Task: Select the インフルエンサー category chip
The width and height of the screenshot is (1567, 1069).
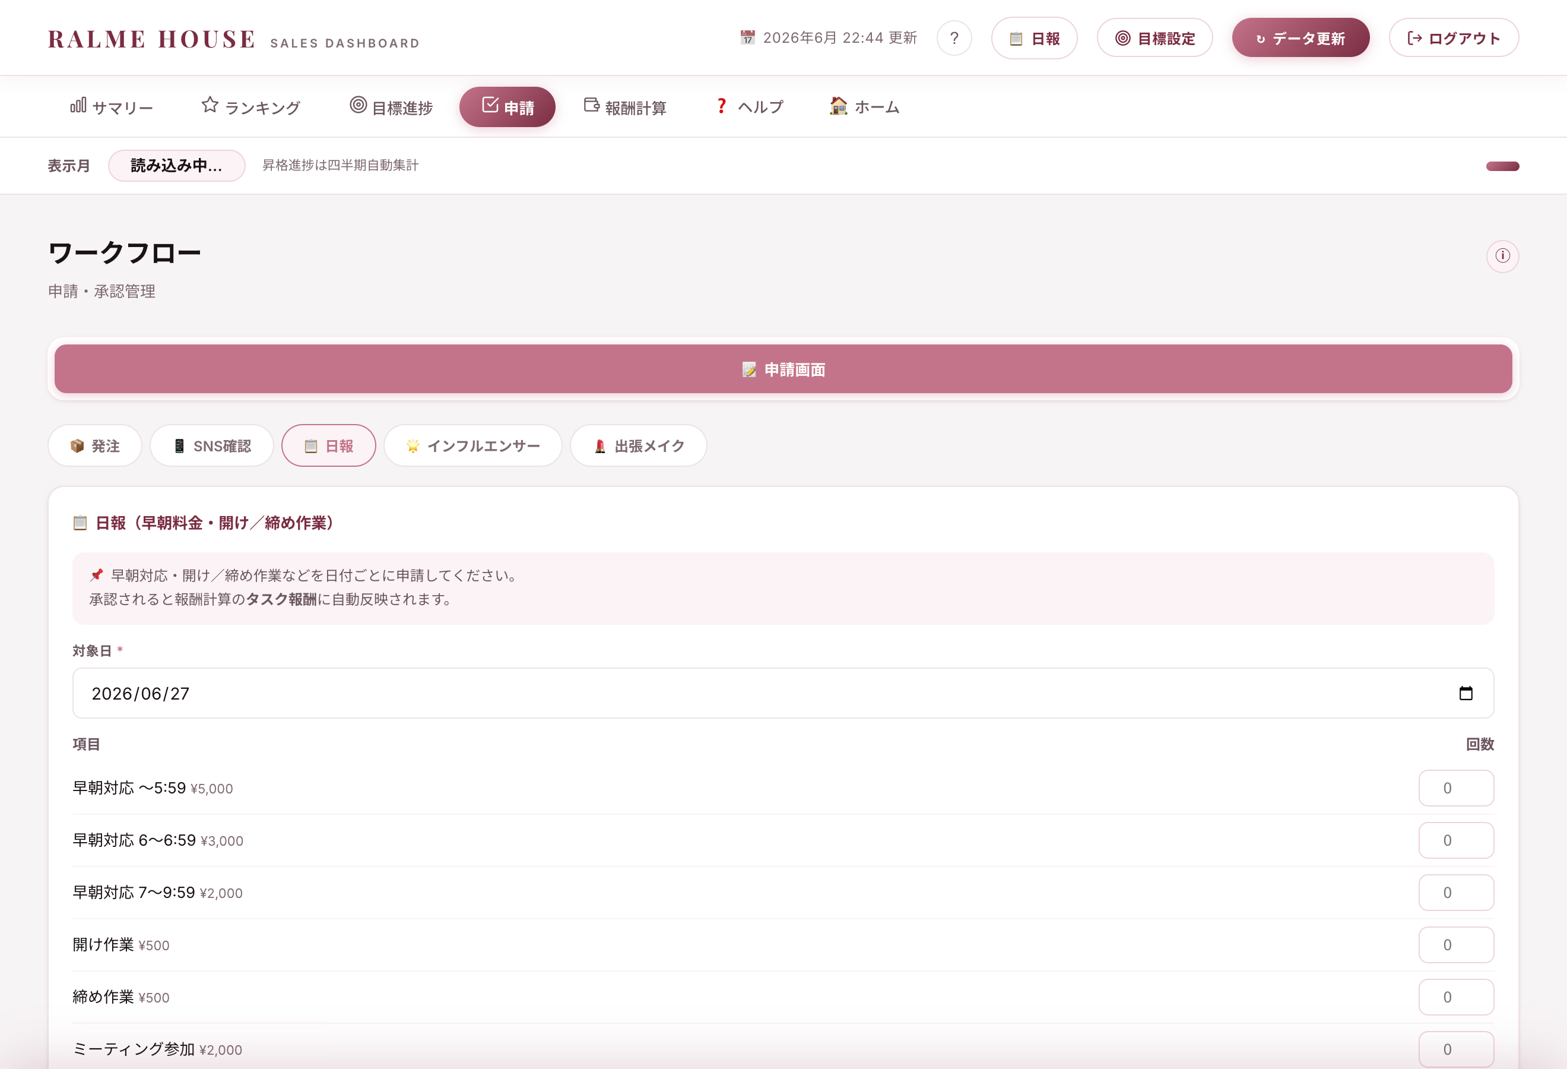Action: (472, 445)
